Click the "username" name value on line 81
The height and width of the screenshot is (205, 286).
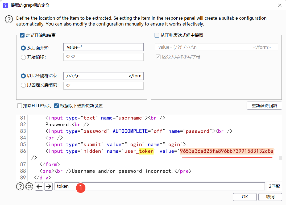(x=130, y=118)
